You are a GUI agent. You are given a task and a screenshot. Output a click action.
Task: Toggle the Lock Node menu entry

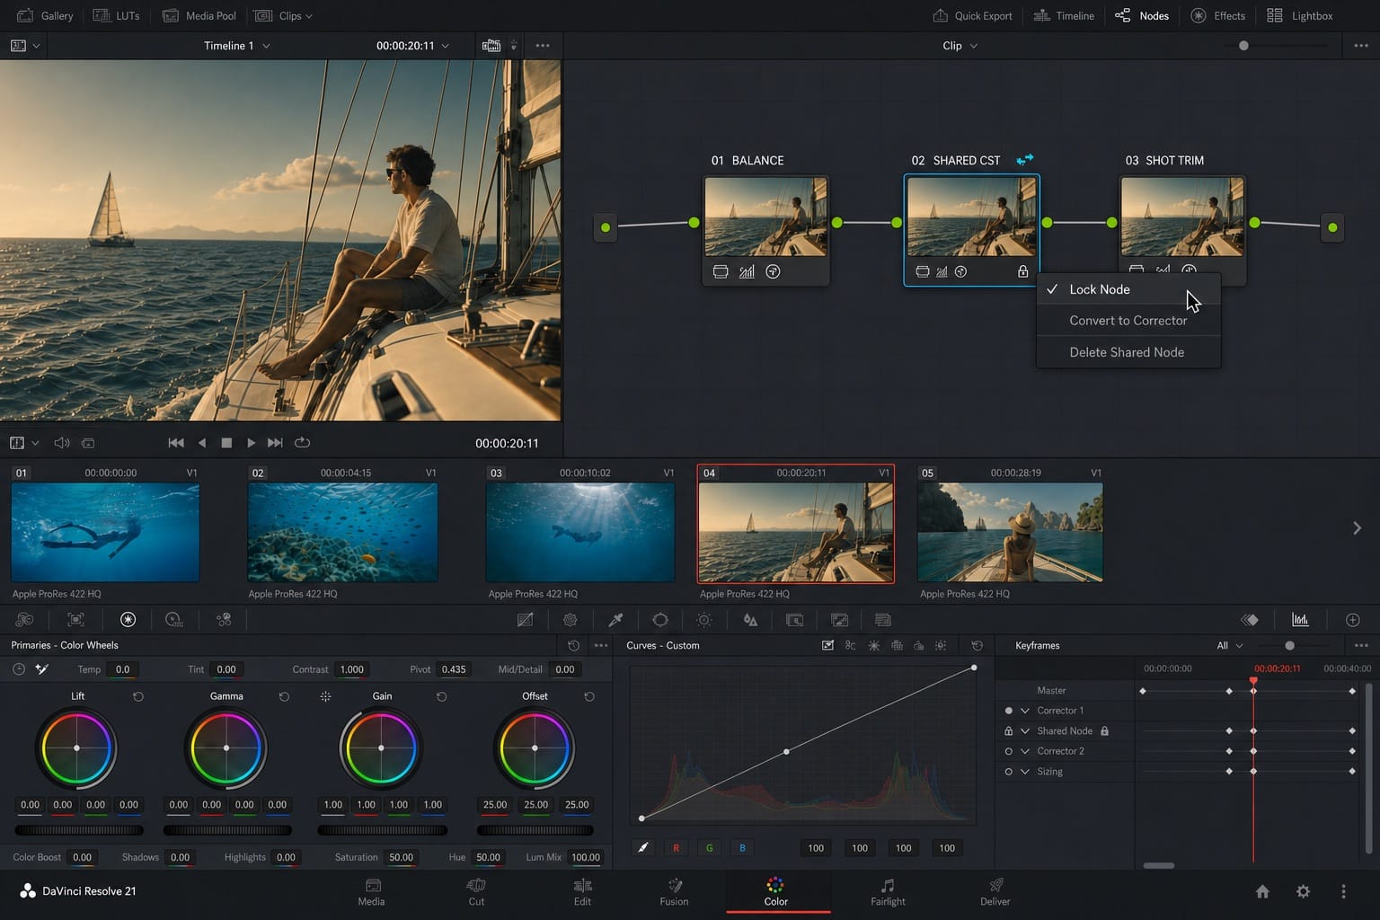point(1128,289)
